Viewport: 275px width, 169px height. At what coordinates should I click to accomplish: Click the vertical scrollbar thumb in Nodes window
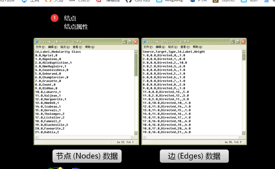point(136,65)
